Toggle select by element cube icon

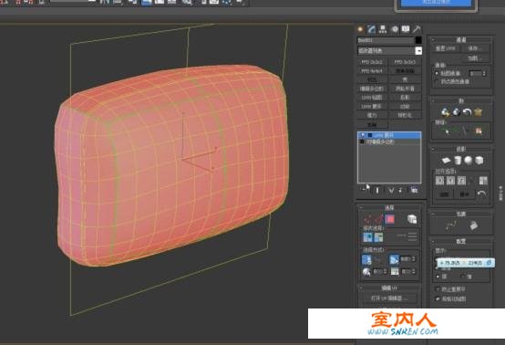[x=412, y=219]
